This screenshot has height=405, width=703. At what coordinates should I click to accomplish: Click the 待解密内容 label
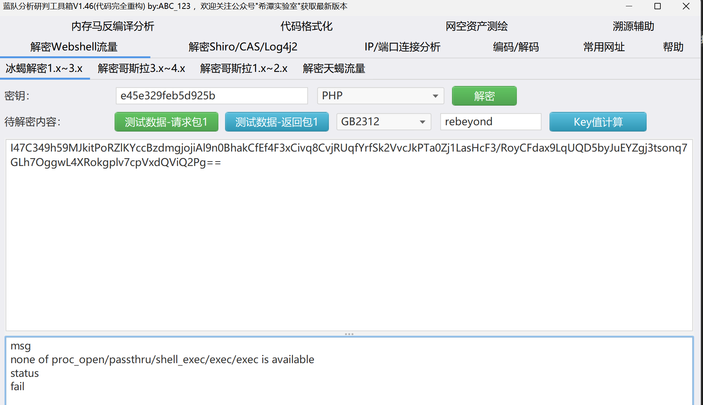click(33, 122)
